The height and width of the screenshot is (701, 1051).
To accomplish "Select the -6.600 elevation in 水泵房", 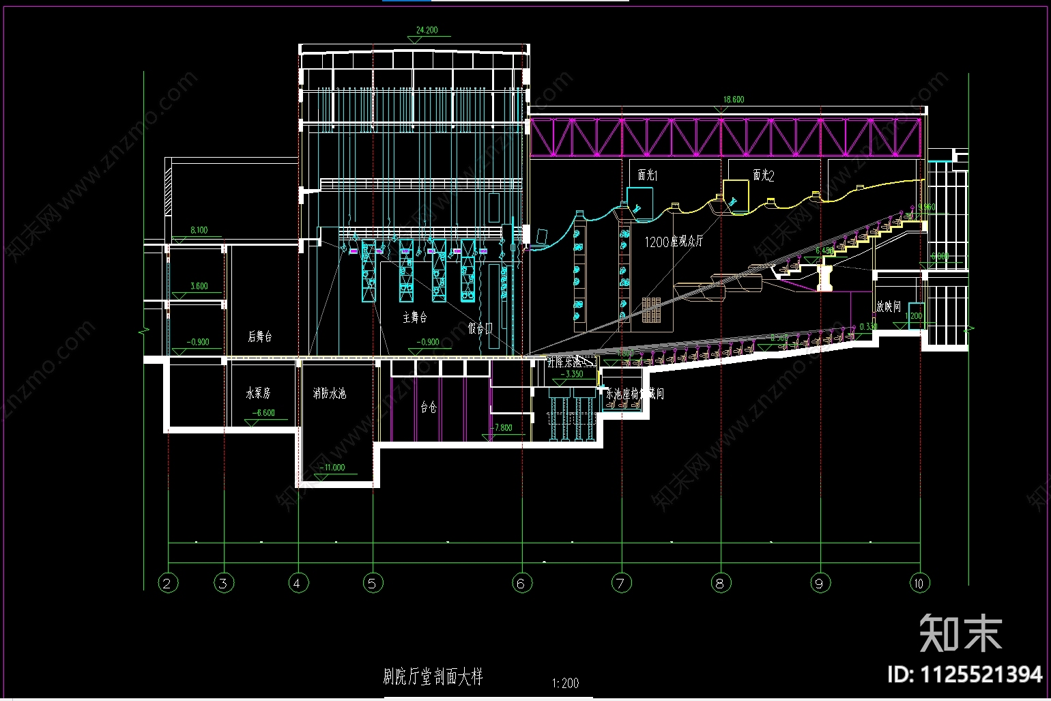I will 263,413.
